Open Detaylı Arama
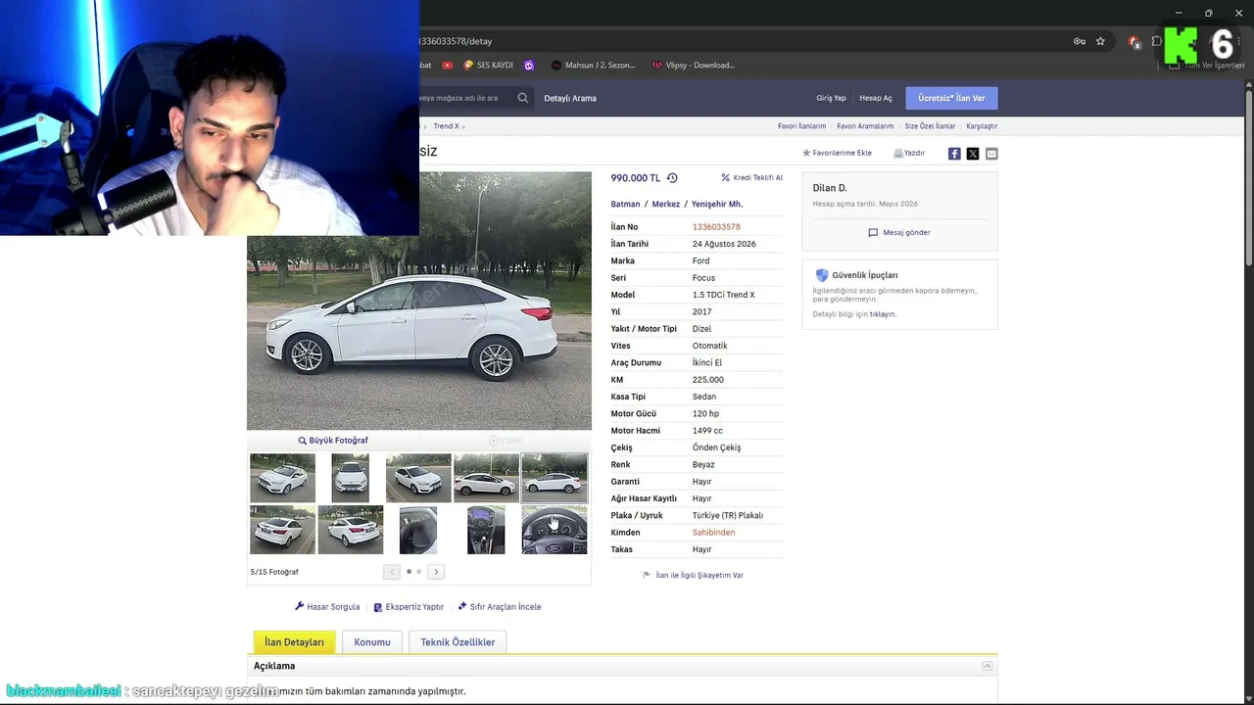Viewport: 1254px width, 705px height. point(570,98)
